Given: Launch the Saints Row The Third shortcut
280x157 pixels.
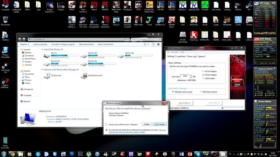Looking at the screenshot, I should pos(83,22).
